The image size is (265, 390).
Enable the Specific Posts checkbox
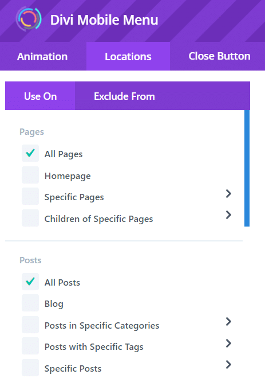[x=30, y=368]
